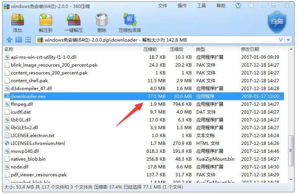Click the blue Scan (扫描) shield button
The height and width of the screenshot is (194, 297).
coord(277,22)
